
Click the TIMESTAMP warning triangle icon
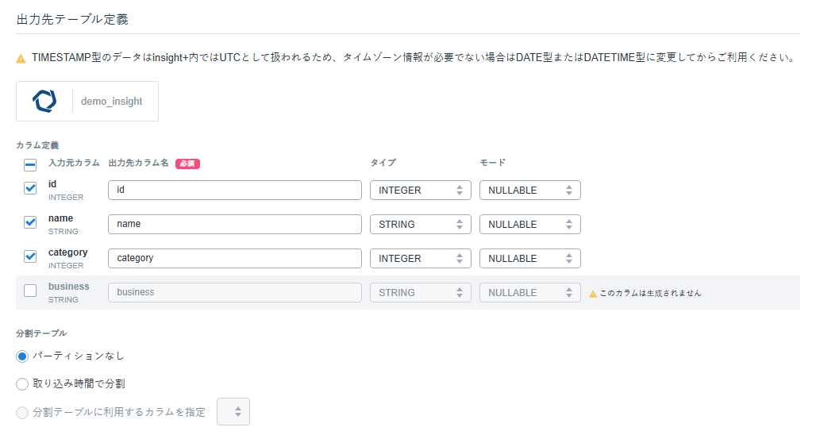pos(21,58)
